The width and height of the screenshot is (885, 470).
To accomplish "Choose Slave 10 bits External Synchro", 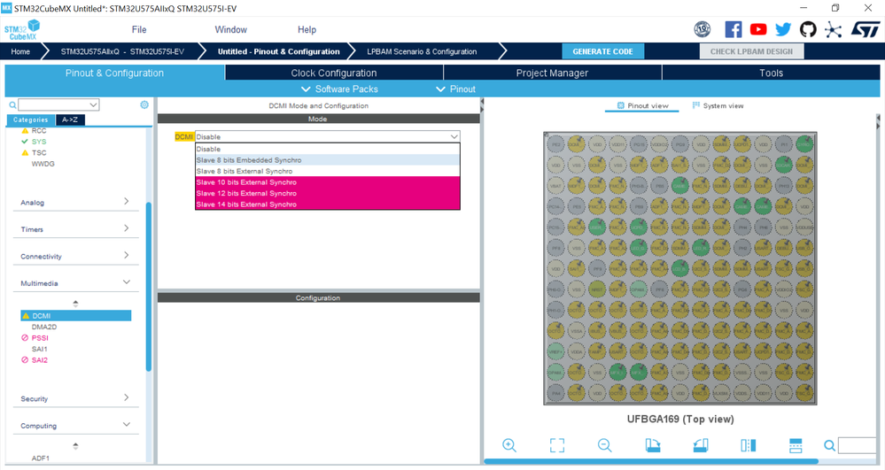I will click(328, 182).
